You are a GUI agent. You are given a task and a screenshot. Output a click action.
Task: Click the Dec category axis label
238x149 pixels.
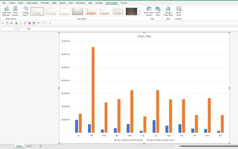click(x=220, y=136)
